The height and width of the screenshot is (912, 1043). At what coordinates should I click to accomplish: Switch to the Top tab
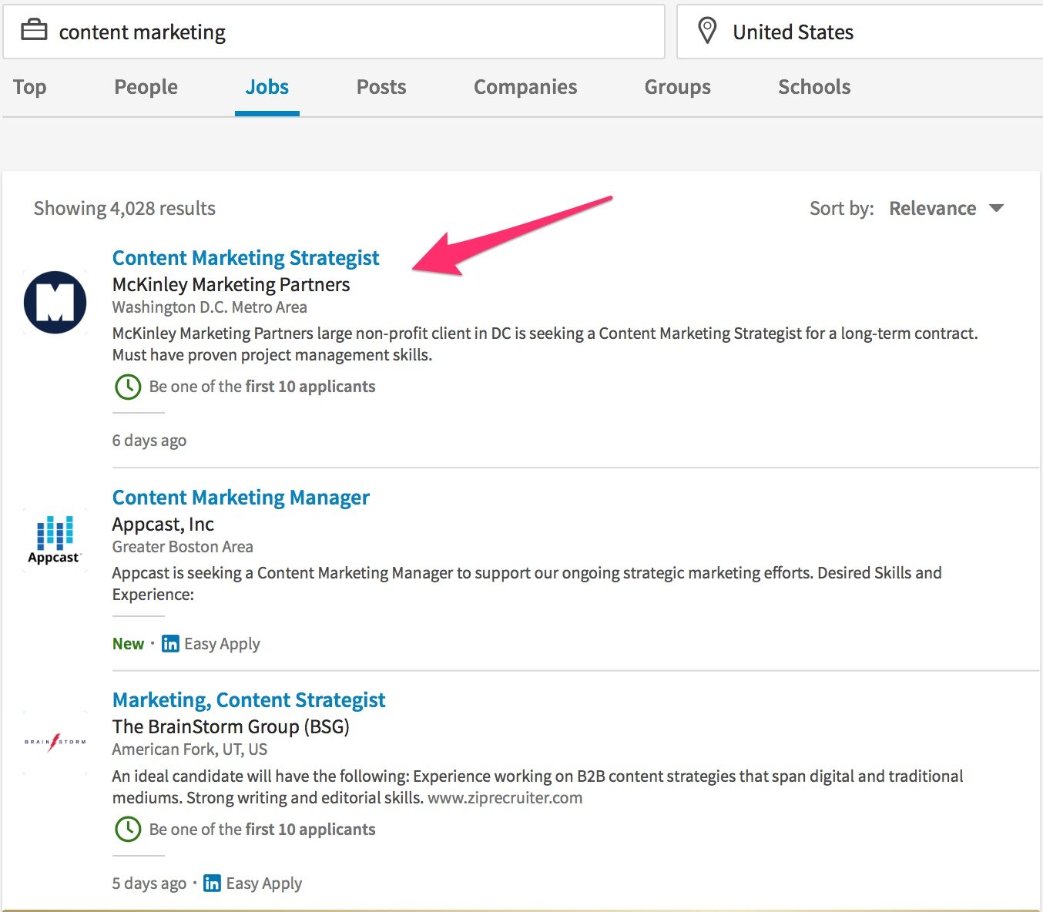[x=30, y=87]
